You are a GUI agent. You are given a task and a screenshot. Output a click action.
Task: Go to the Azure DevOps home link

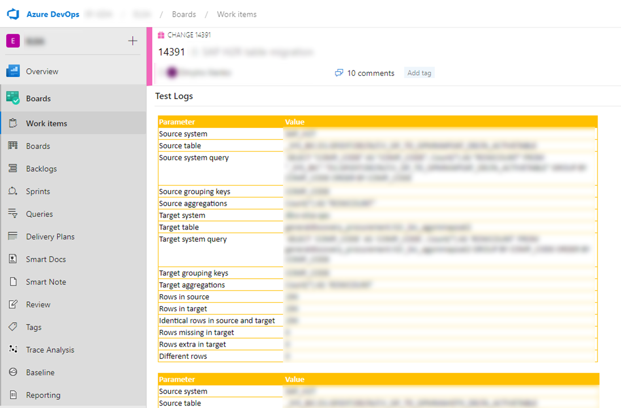pyautogui.click(x=53, y=14)
